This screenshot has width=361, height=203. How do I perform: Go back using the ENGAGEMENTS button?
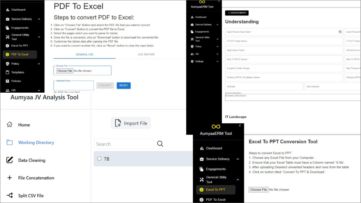pyautogui.click(x=237, y=13)
